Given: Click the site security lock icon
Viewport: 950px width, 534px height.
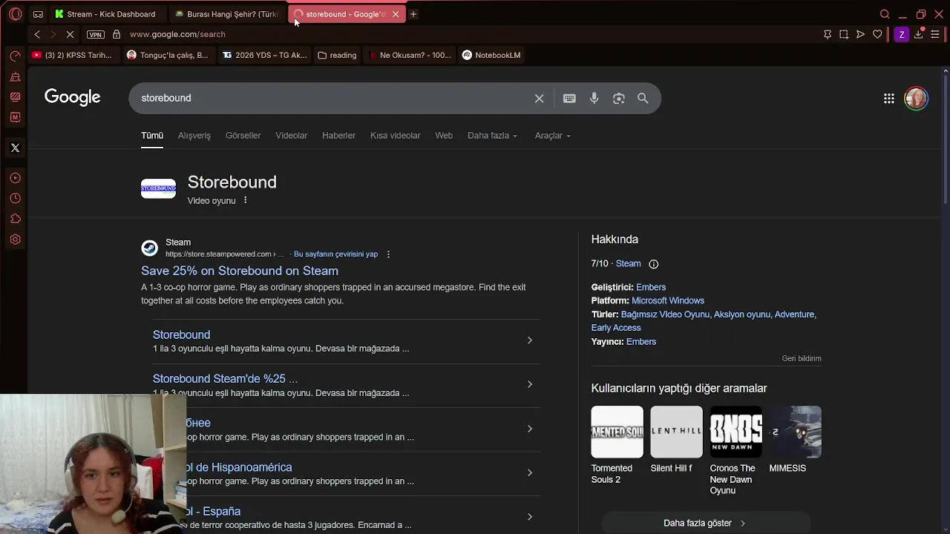Looking at the screenshot, I should [117, 34].
